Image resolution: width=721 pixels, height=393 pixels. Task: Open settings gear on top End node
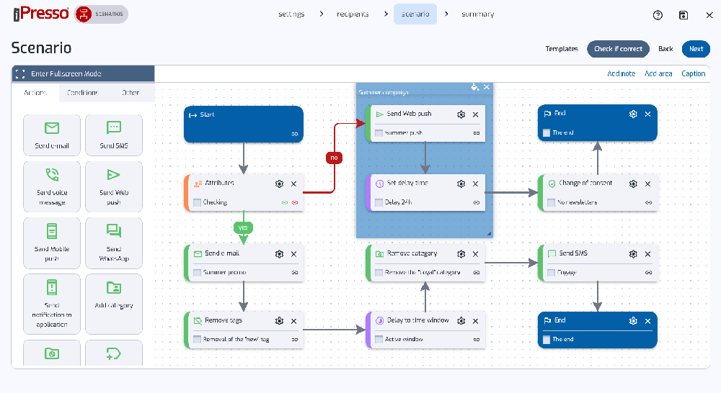click(x=633, y=114)
